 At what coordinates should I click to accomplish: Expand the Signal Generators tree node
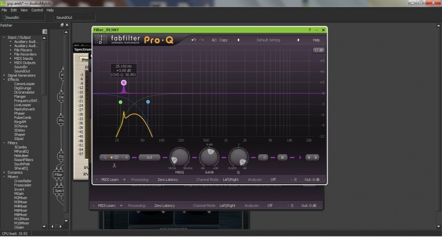tap(4, 75)
